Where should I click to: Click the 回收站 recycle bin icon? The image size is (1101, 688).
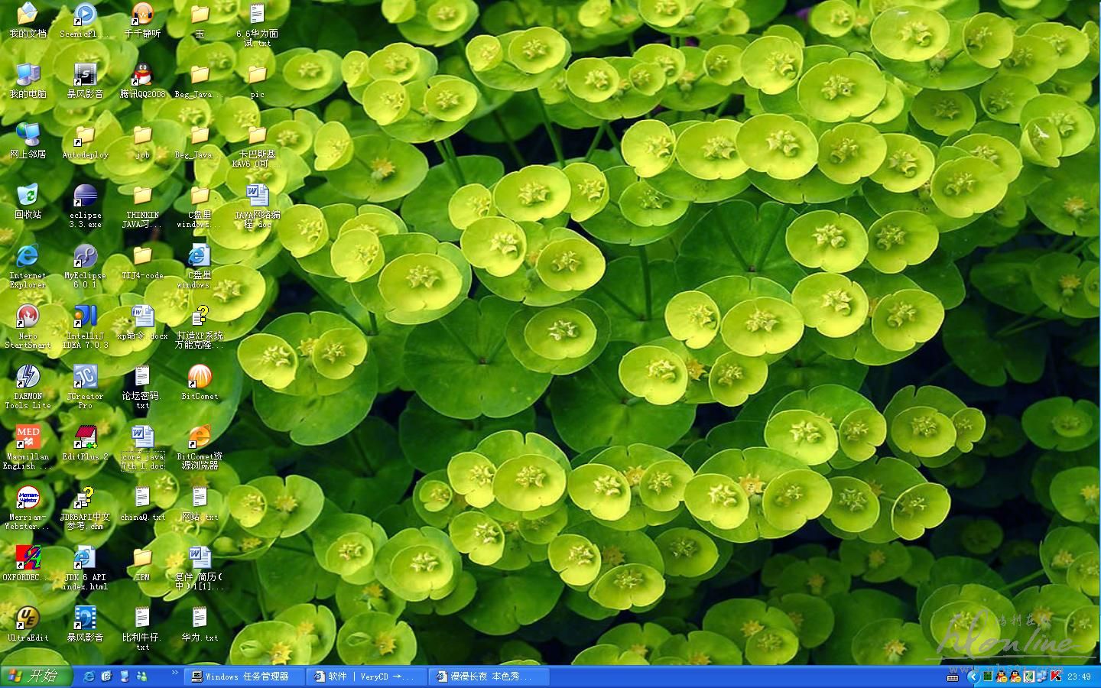28,197
